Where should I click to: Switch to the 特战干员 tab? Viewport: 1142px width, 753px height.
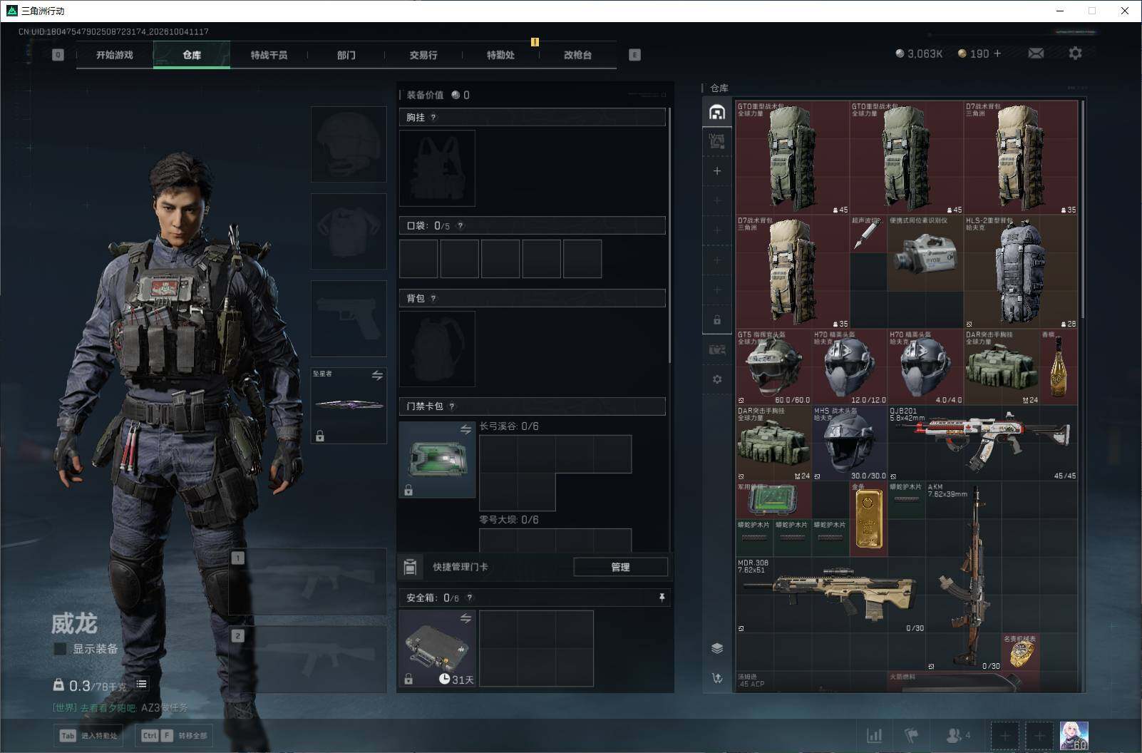click(x=269, y=55)
